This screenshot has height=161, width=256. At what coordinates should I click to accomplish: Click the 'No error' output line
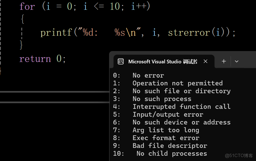pyautogui.click(x=148, y=75)
